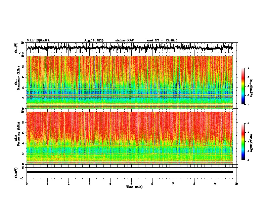This screenshot has height=206, width=266.
Task: Click the ch.1(V) axis label
Action: pos(16,48)
